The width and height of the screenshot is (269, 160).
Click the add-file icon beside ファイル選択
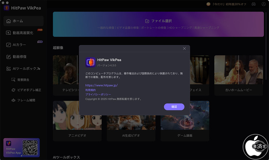point(147,21)
